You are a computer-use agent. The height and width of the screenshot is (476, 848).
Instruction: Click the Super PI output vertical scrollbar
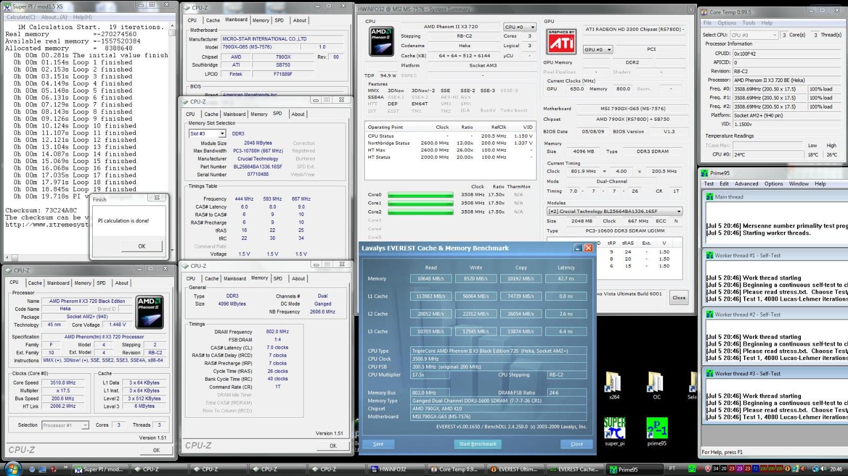coord(172,138)
